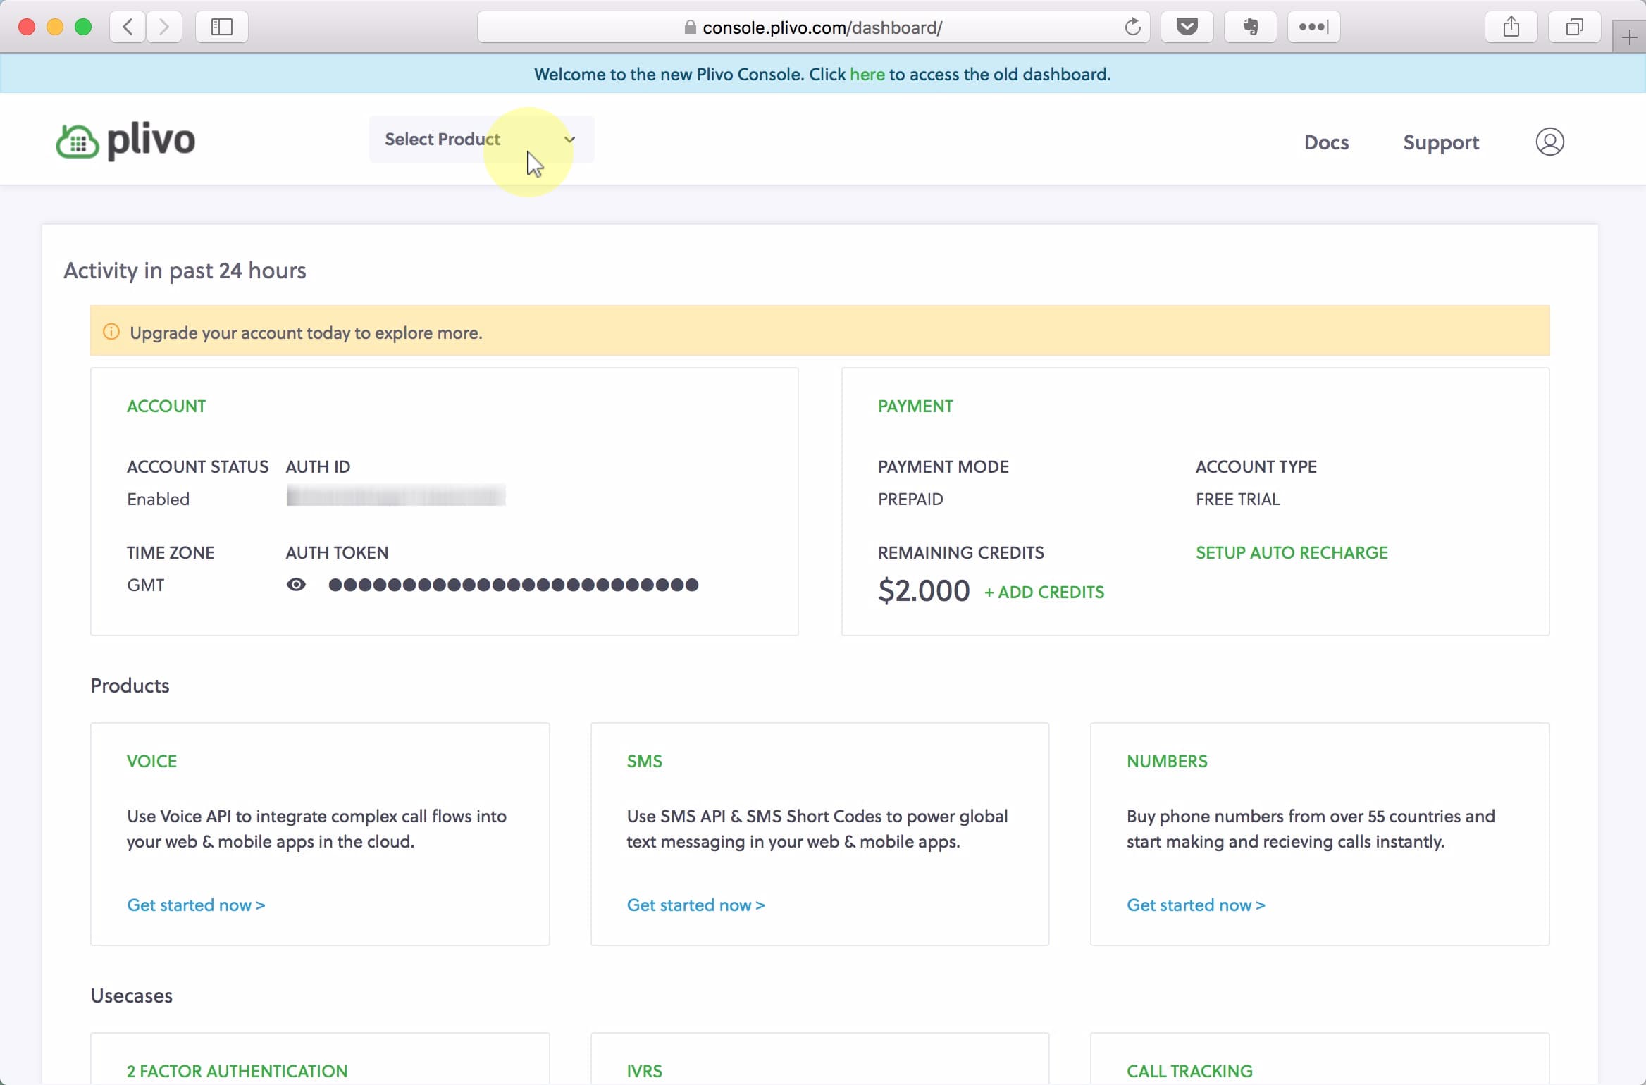Screen dimensions: 1646x1085
Task: Click the $2.000 remaining credits value
Action: tap(924, 590)
